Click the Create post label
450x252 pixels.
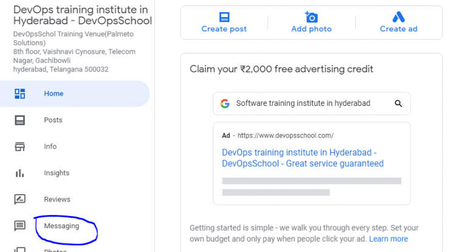(224, 29)
